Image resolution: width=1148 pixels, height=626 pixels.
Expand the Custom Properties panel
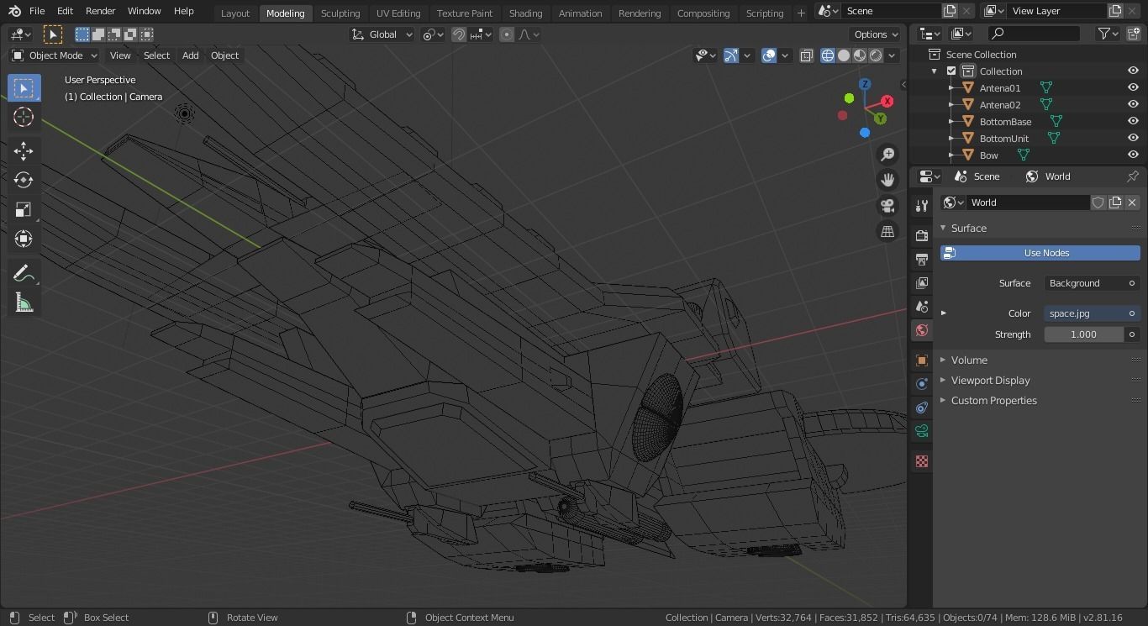(x=993, y=400)
